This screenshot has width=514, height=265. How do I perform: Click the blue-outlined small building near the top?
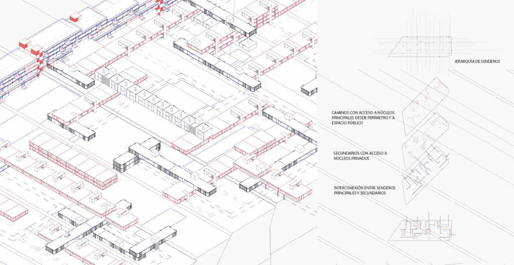[248, 44]
